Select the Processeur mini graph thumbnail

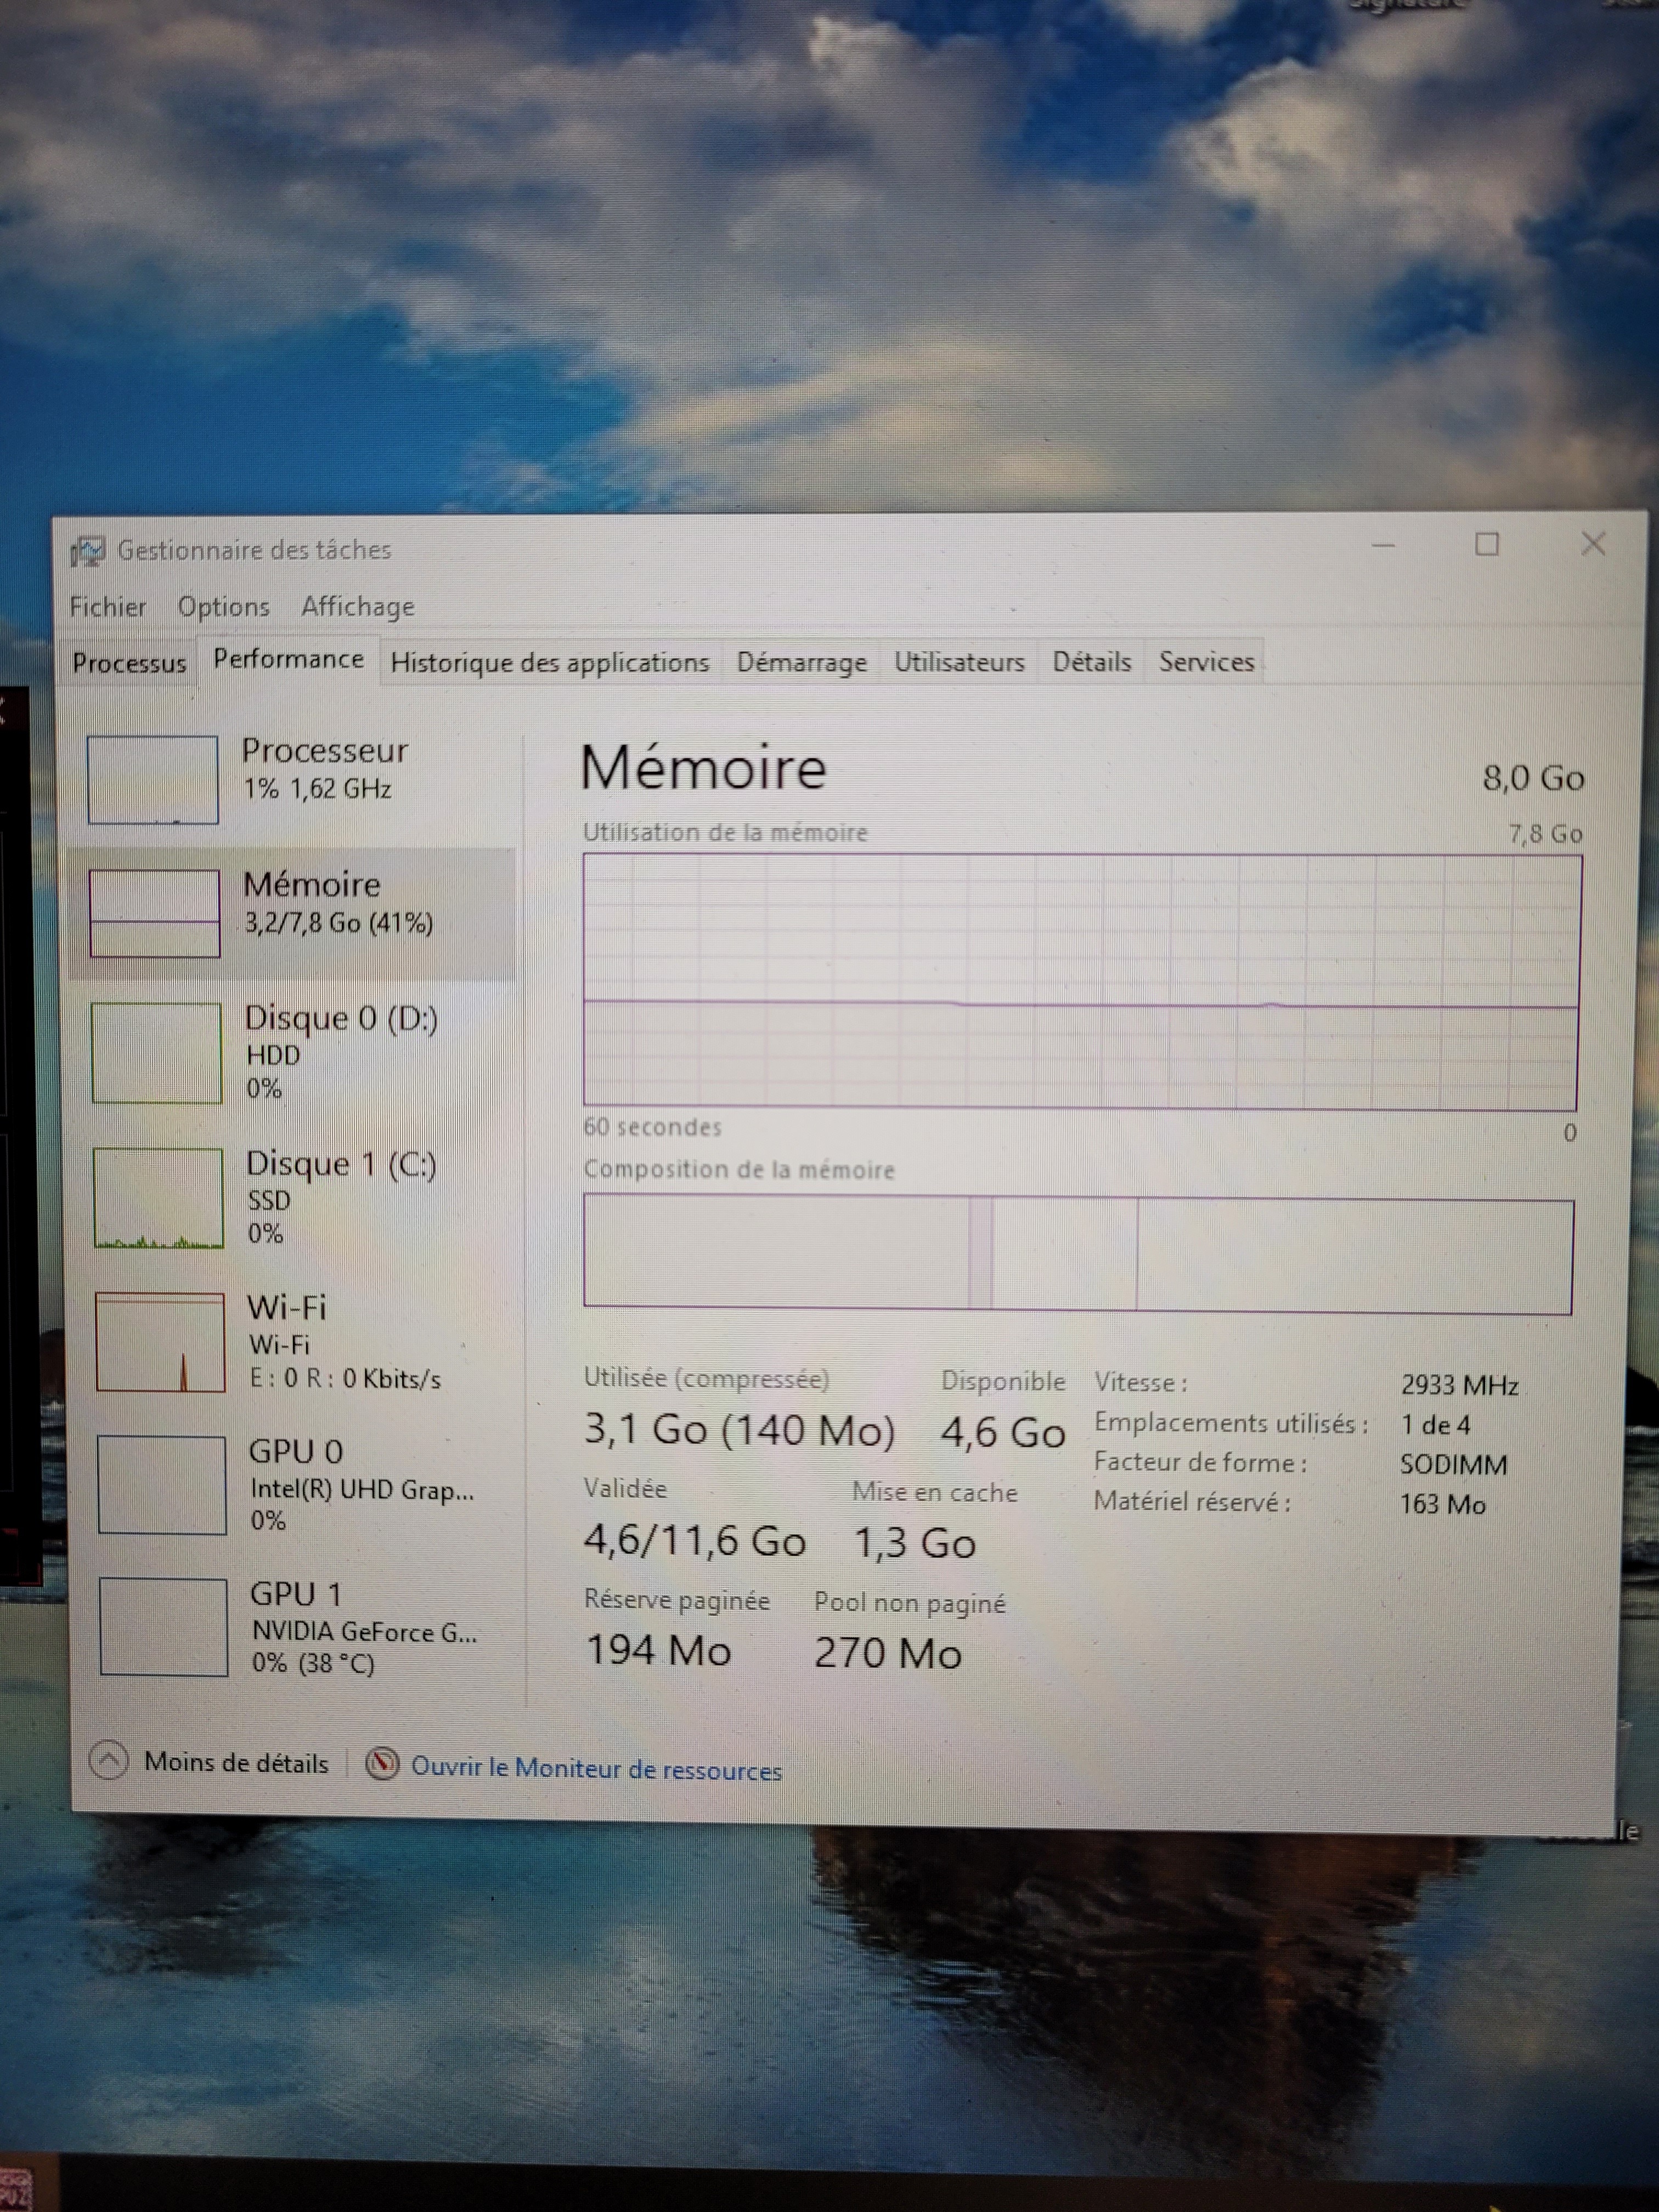point(153,779)
